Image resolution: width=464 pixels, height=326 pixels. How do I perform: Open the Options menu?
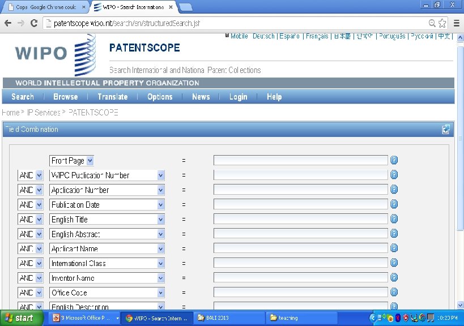pyautogui.click(x=160, y=97)
